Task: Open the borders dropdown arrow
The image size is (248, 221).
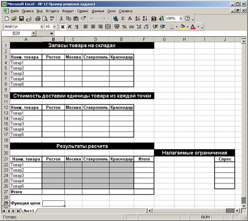Action: click(x=177, y=27)
